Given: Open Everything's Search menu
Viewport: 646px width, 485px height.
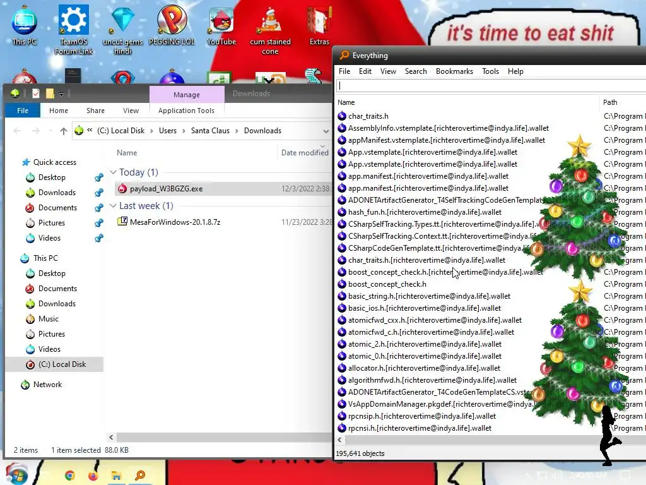Looking at the screenshot, I should [x=416, y=71].
